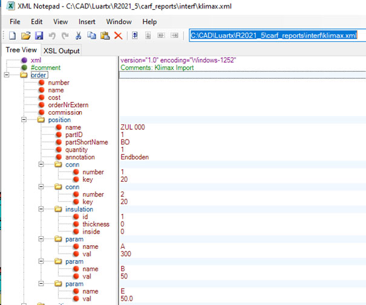This screenshot has width=366, height=305.
Task: Save the file with the floppy icon
Action: pyautogui.click(x=39, y=36)
